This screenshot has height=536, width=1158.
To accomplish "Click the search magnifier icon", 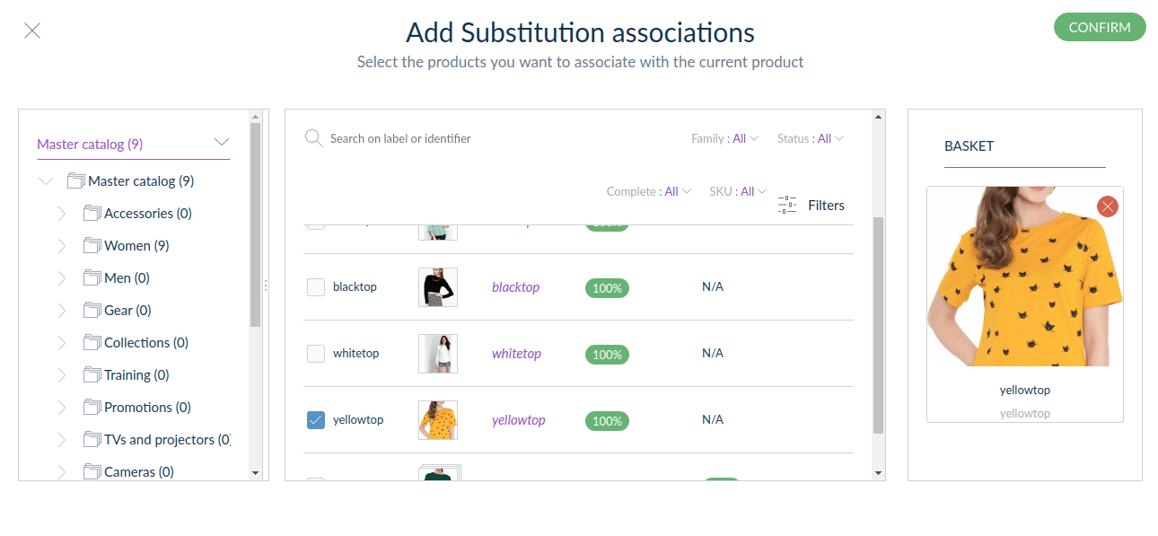I will point(313,138).
